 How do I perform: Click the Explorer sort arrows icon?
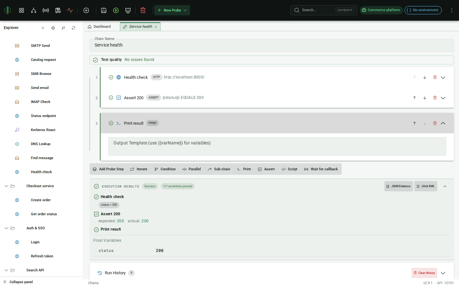click(63, 28)
